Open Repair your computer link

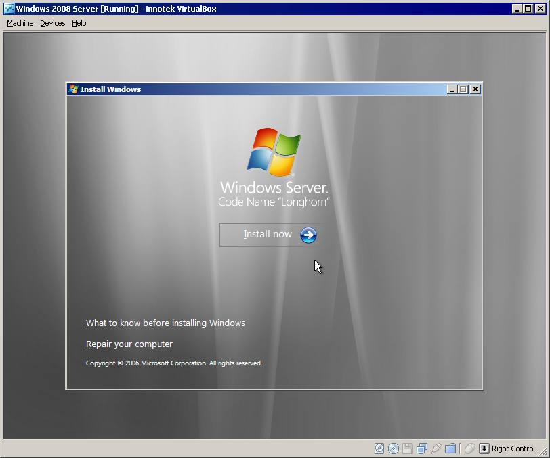[x=129, y=344]
